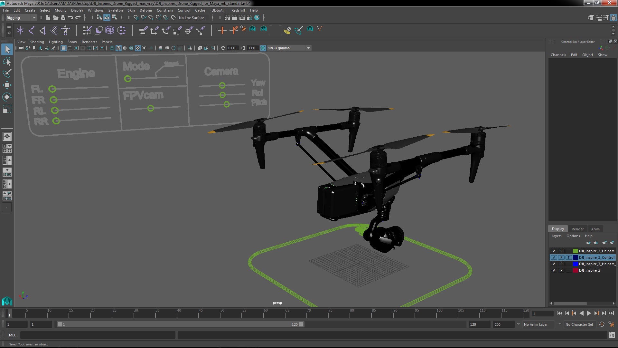Viewport: 618px width, 348px height.
Task: Click the Set Key plus icon
Action: 222,30
